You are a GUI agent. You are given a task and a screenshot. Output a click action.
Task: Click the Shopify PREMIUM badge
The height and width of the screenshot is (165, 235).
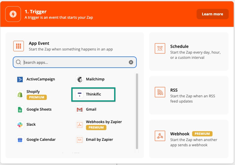coord(37,97)
